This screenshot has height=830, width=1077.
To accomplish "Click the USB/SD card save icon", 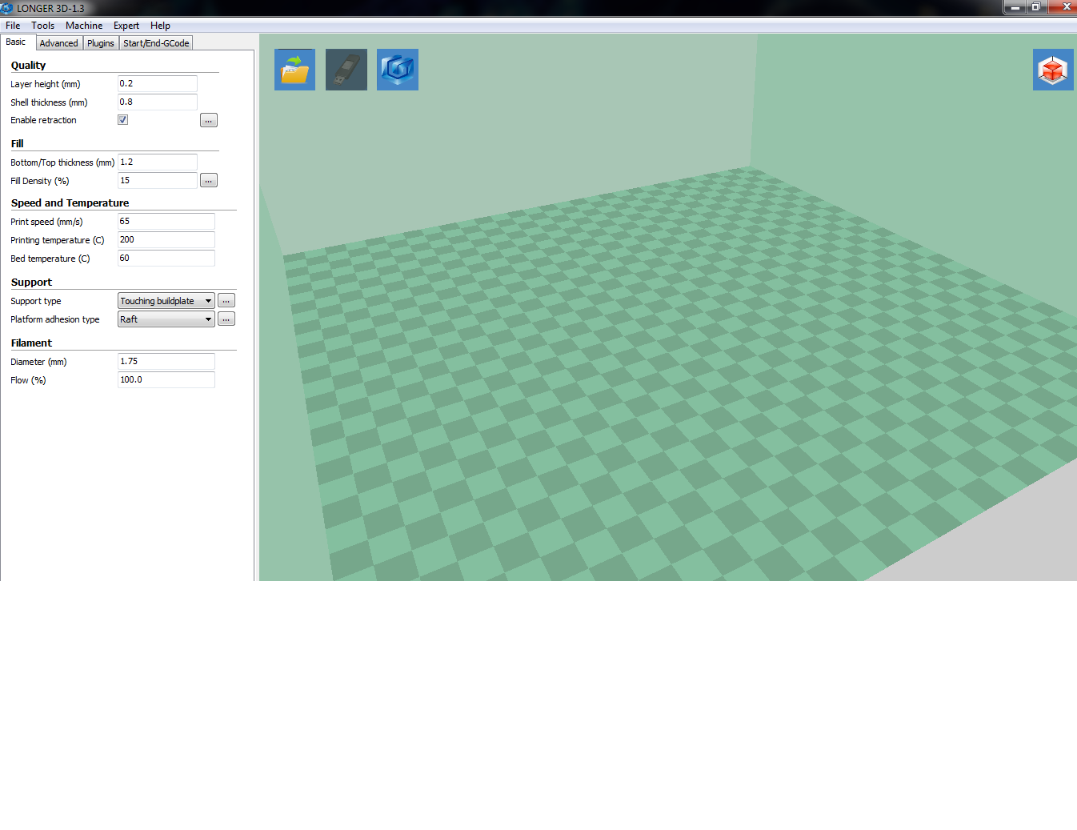I will click(346, 70).
